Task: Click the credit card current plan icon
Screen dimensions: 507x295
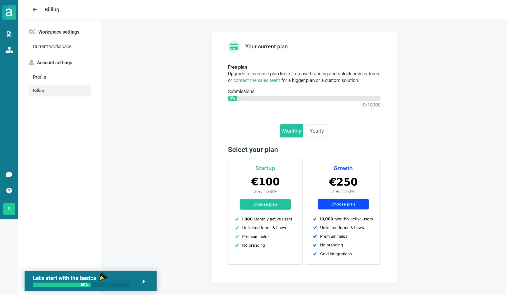Action: pyautogui.click(x=234, y=47)
